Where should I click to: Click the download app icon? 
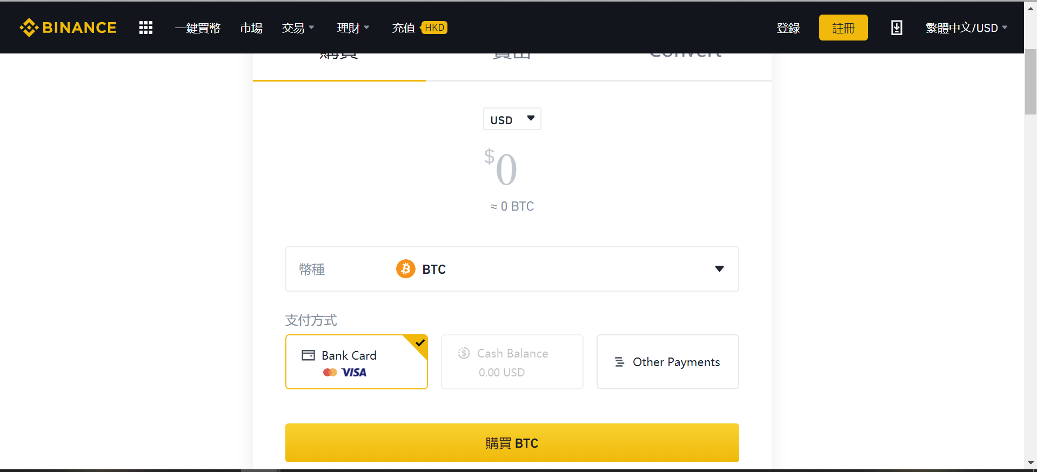pos(896,28)
